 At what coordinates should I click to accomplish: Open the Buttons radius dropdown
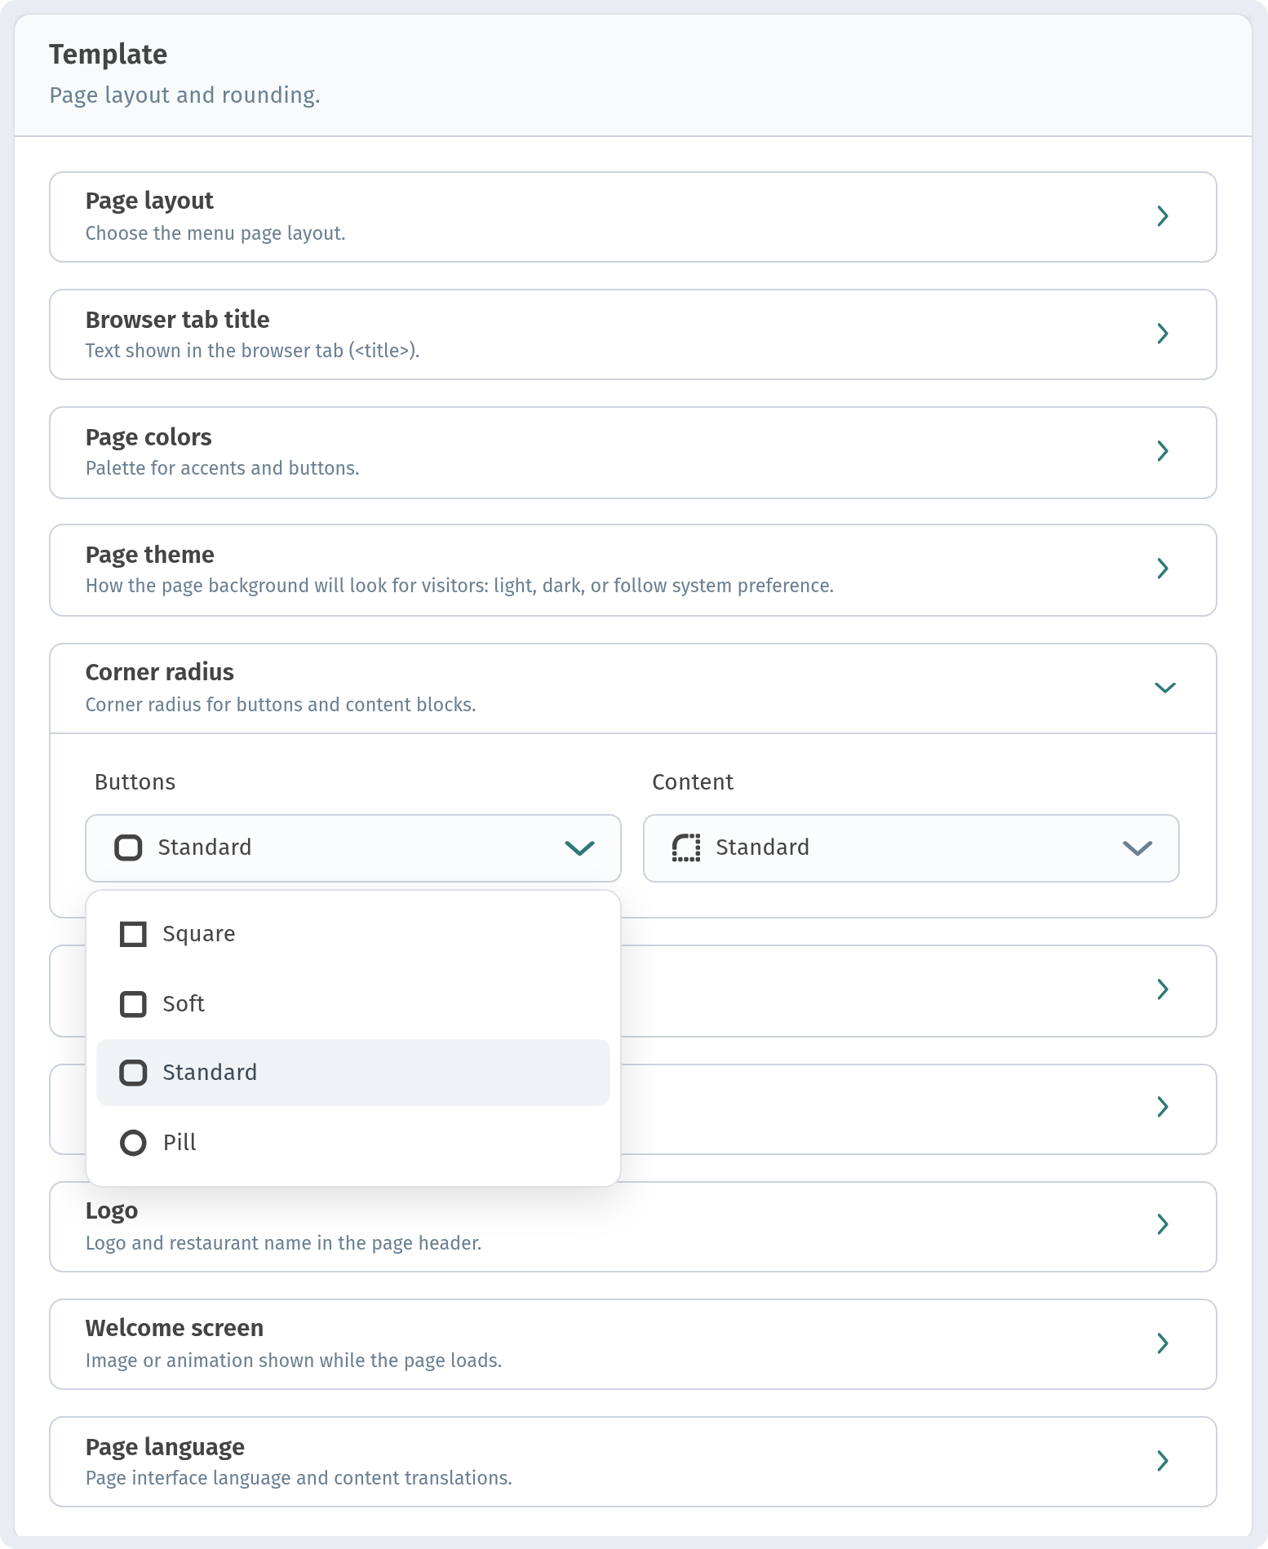tap(353, 848)
